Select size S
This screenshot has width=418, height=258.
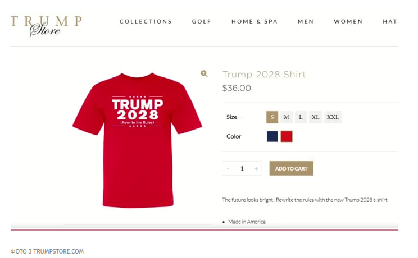pyautogui.click(x=272, y=117)
